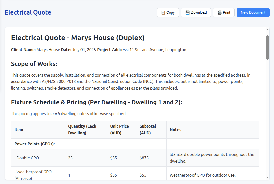Click the Scope of Works heading
274x184 pixels.
(x=34, y=64)
